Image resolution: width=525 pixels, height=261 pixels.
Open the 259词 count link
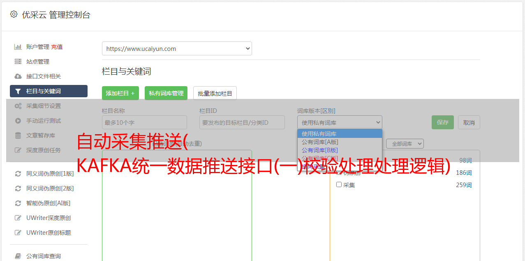tap(464, 185)
